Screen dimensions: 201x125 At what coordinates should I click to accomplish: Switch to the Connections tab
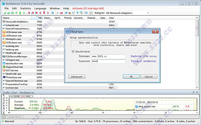tap(12, 117)
